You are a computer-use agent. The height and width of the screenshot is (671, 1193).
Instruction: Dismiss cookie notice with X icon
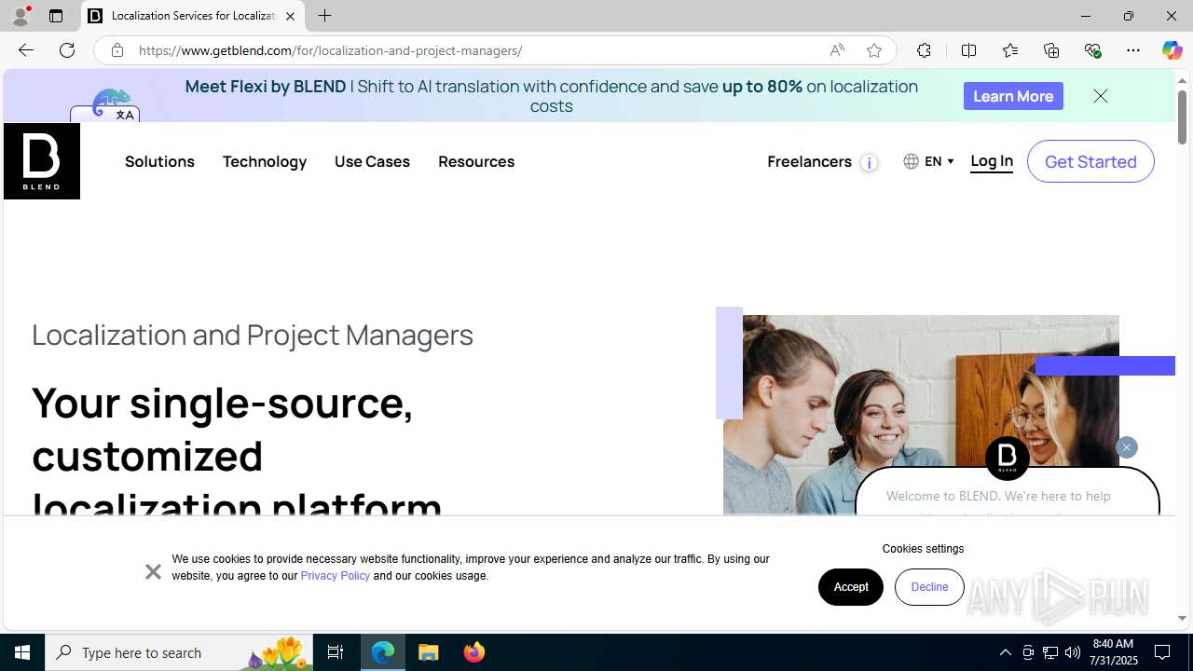pyautogui.click(x=153, y=571)
